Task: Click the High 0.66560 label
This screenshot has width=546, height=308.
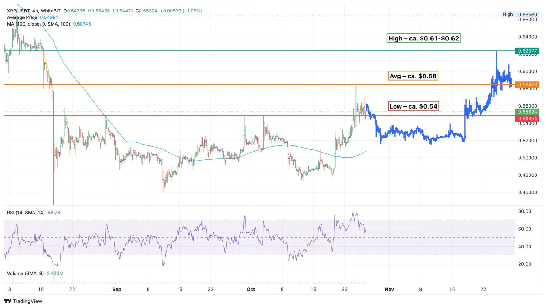Action: pos(519,15)
